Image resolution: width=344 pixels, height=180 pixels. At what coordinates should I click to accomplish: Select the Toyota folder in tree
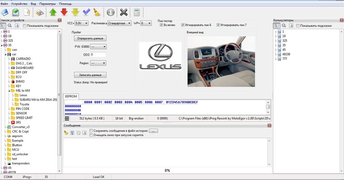click(x=24, y=104)
